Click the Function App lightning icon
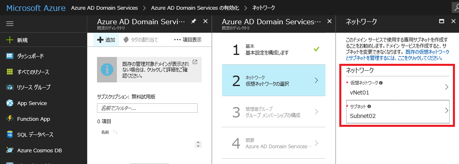Image resolution: width=459 pixels, height=164 pixels. 10,119
